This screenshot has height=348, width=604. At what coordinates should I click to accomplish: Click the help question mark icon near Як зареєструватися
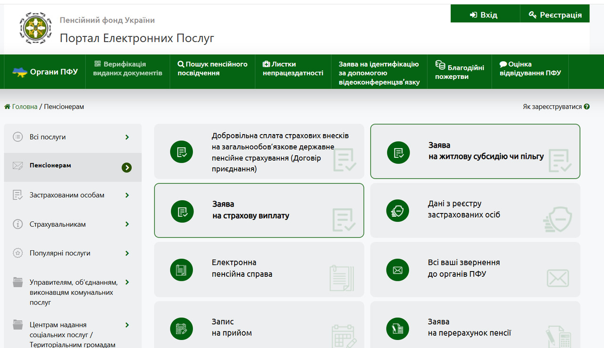coord(587,107)
